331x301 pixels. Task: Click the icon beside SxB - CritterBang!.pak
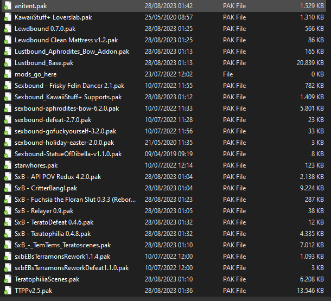coord(8,188)
